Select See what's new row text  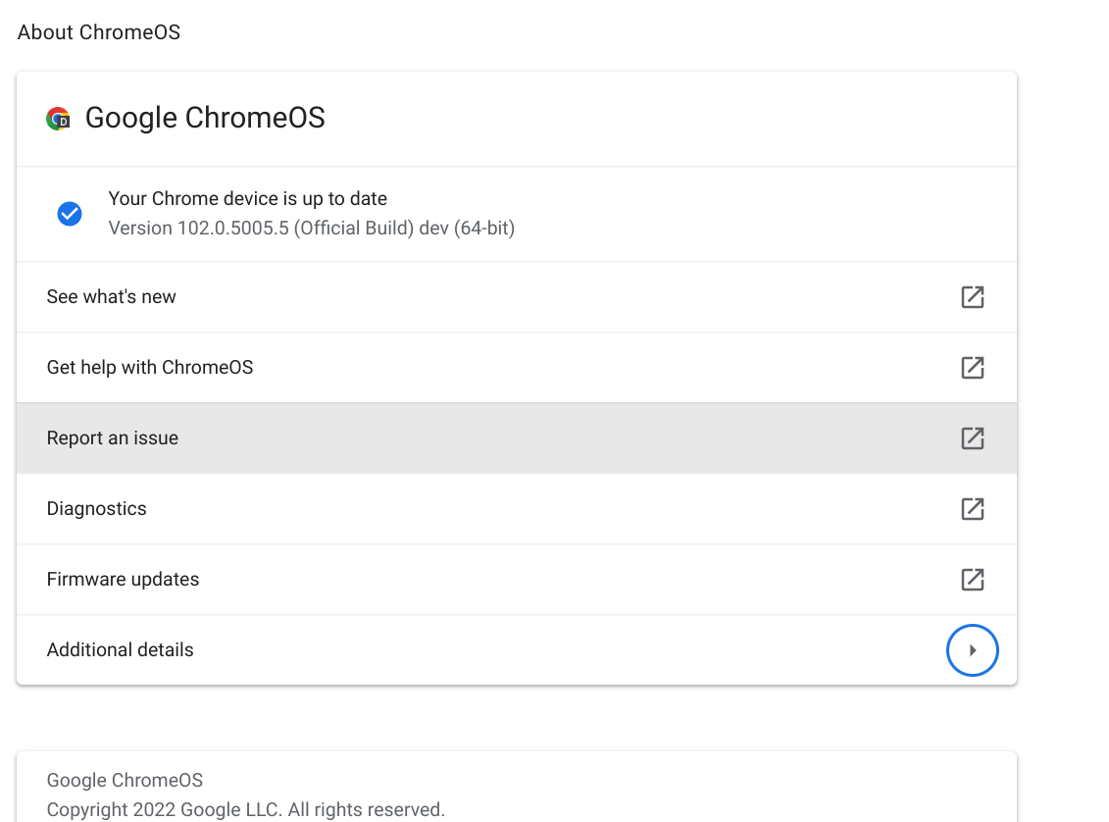click(111, 297)
